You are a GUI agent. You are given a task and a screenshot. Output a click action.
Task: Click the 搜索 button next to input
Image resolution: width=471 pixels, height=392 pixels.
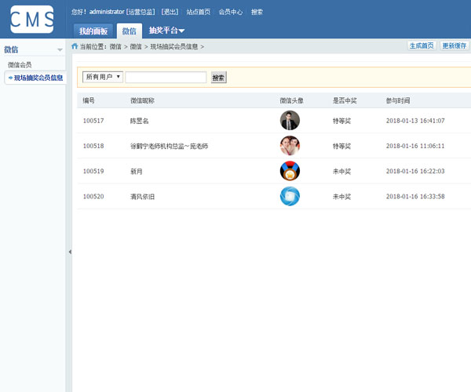[218, 78]
